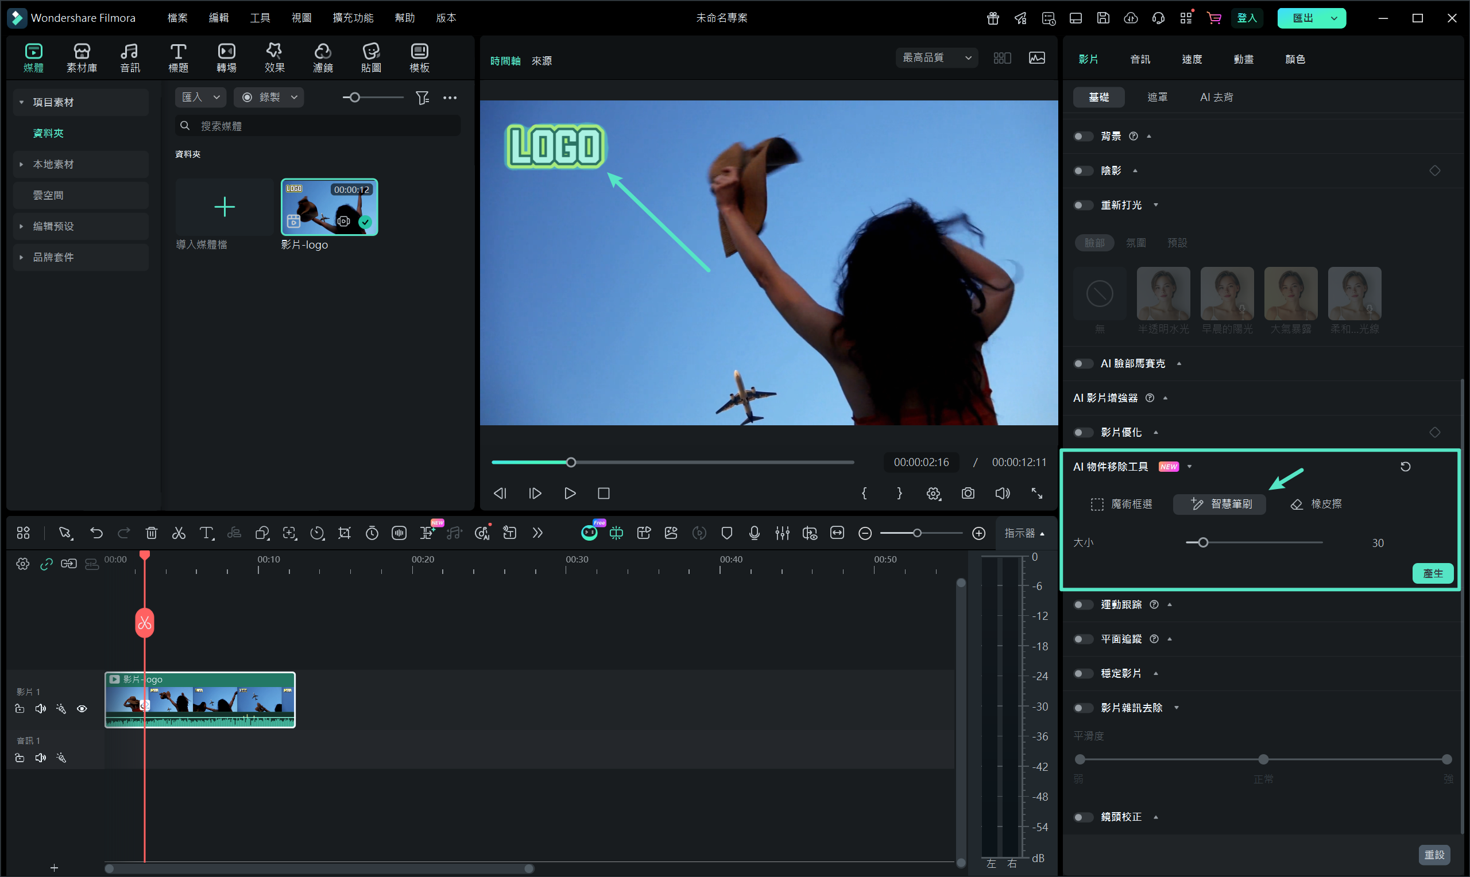Enable the 陰影 shadow toggle
Screen dimensions: 1470x877
[1083, 171]
